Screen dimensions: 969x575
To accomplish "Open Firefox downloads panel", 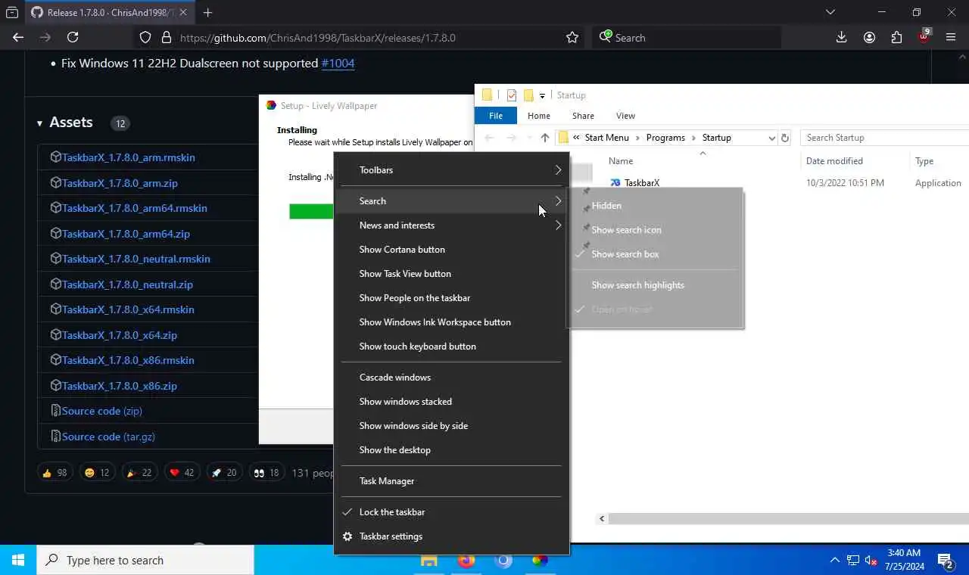I will pos(841,37).
